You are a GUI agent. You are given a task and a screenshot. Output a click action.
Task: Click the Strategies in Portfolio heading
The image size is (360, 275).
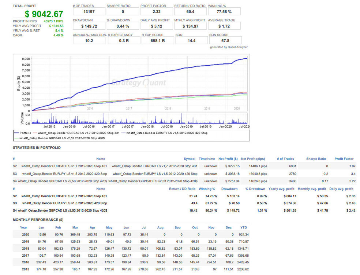(x=37, y=148)
